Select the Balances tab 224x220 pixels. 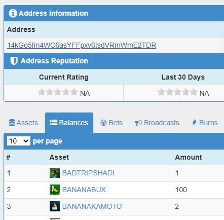[69, 123]
